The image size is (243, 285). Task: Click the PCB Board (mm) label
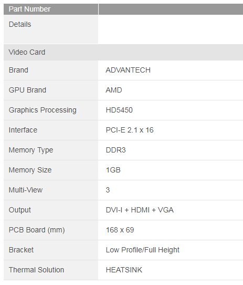point(37,230)
